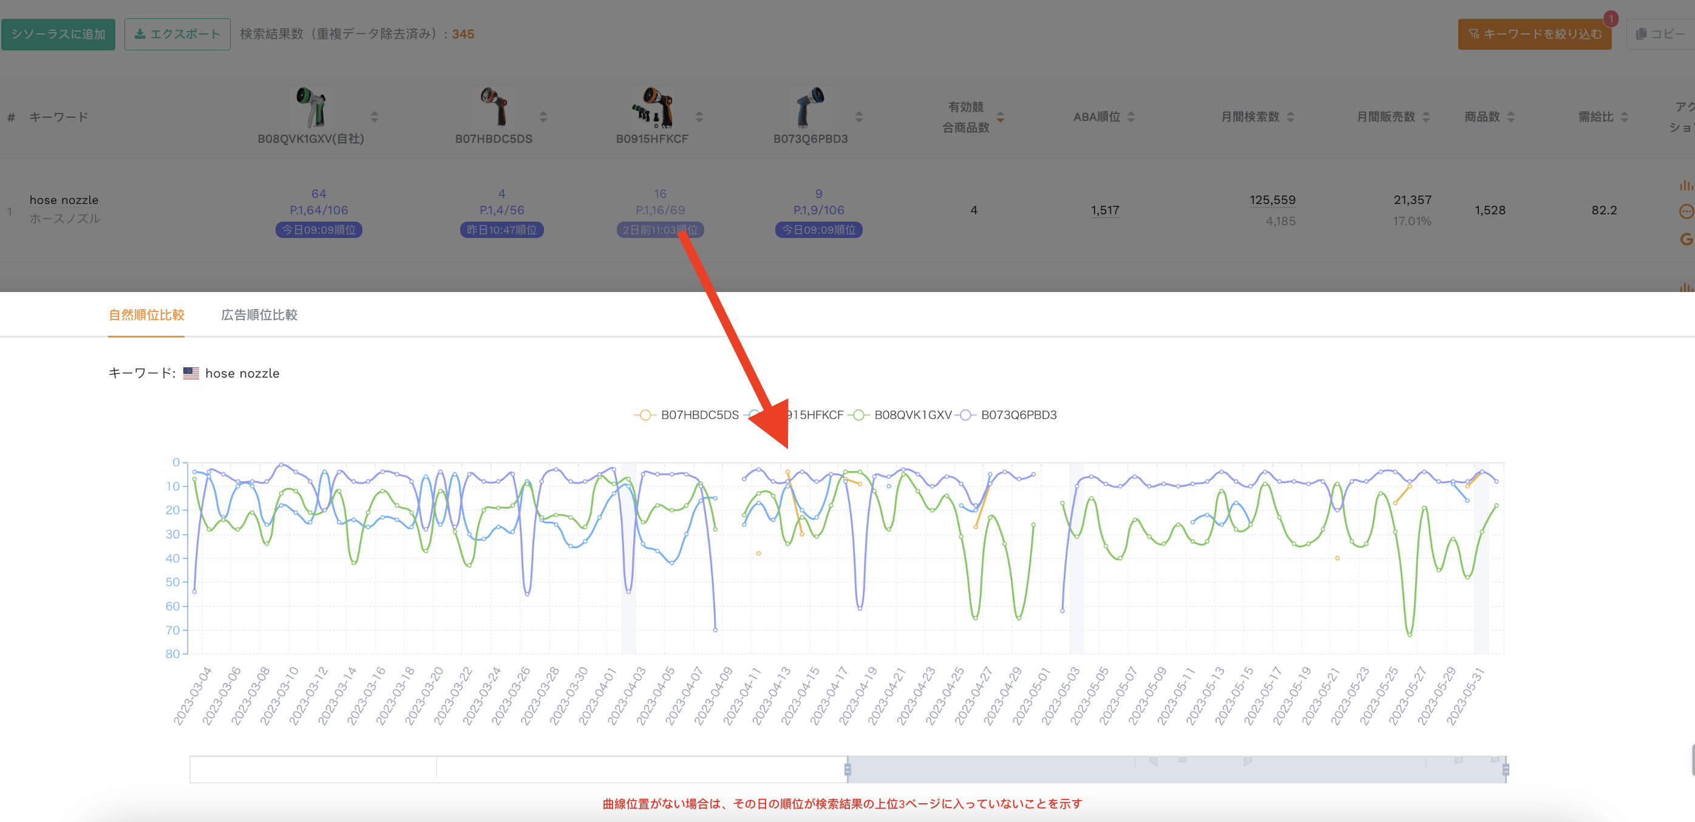Click the シソーラスに追加 button
The height and width of the screenshot is (822, 1695).
tap(58, 33)
